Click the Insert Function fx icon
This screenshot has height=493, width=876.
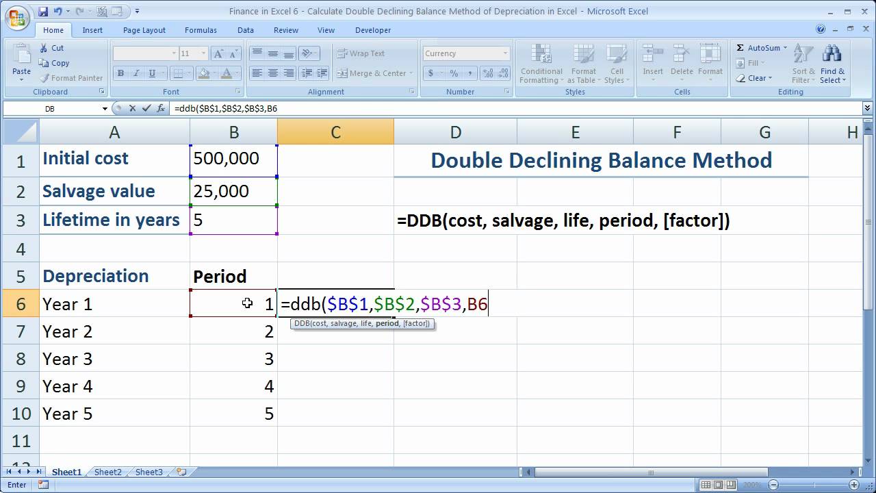(x=162, y=108)
